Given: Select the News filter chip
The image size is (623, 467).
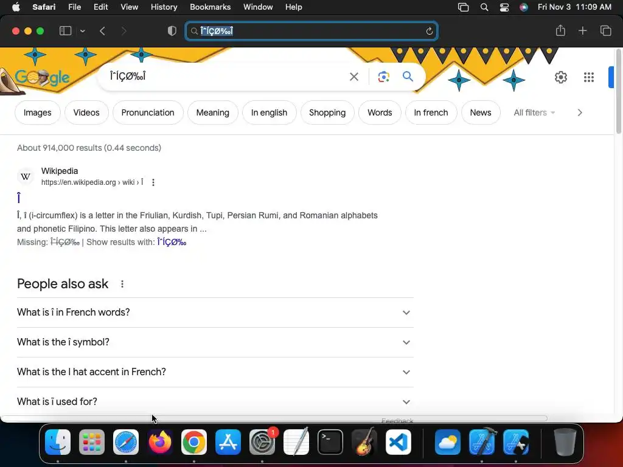Looking at the screenshot, I should tap(481, 112).
